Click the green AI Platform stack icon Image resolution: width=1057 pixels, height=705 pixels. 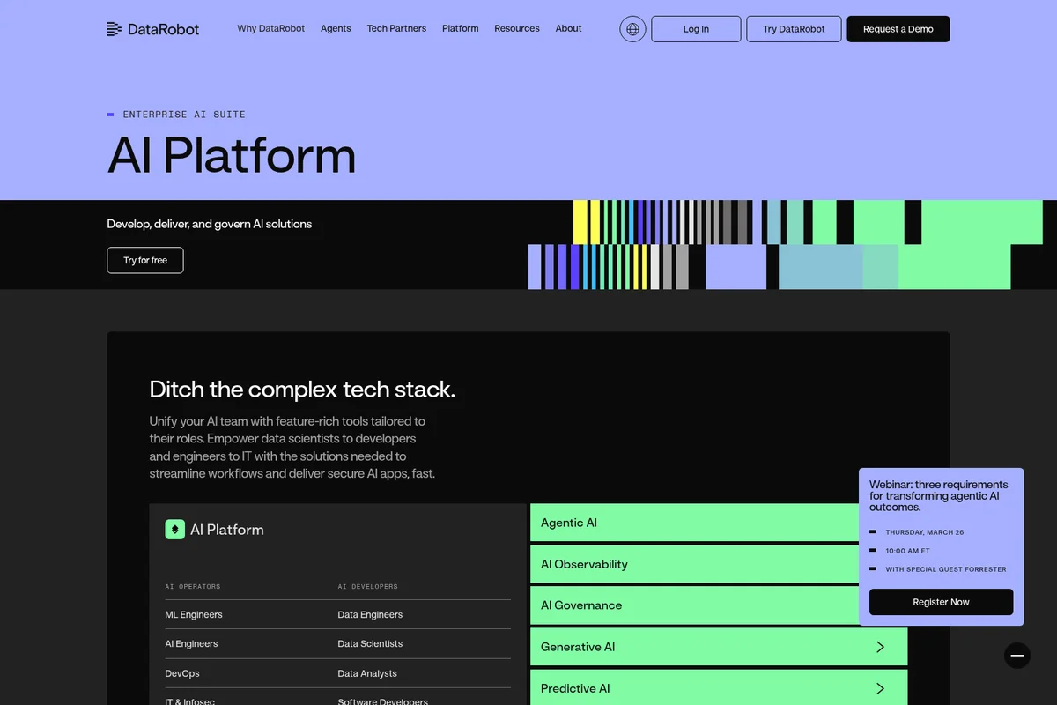point(175,529)
